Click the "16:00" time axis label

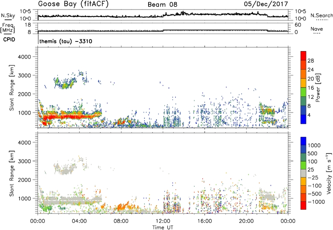coord(204,221)
